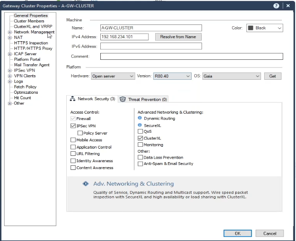Image resolution: width=296 pixels, height=241 pixels.
Task: Click the SecureXL info icon
Action: (140, 125)
